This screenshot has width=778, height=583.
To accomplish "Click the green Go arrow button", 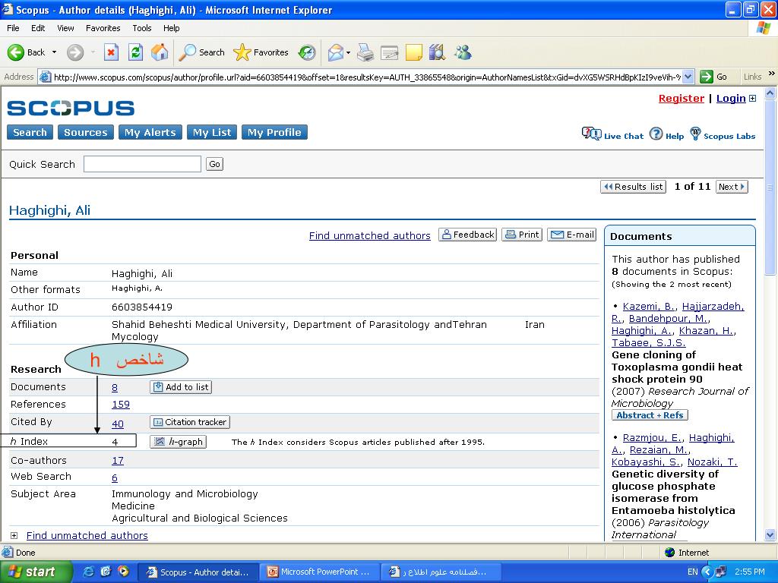I will [706, 77].
